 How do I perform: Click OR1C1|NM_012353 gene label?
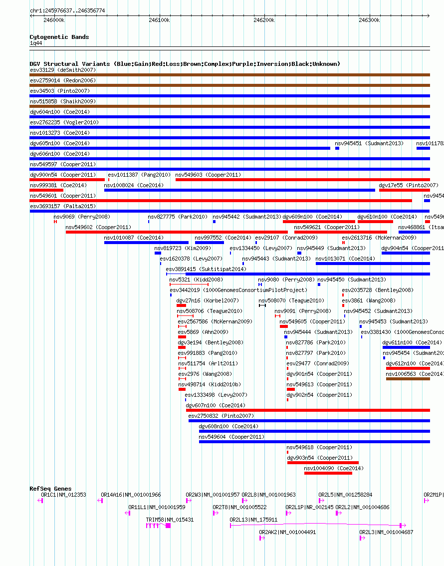(63, 495)
